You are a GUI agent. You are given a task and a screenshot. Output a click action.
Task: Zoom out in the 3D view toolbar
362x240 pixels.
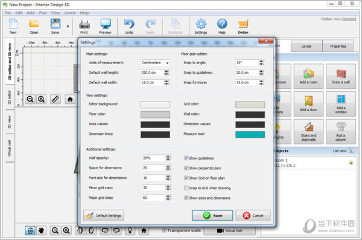[55, 230]
